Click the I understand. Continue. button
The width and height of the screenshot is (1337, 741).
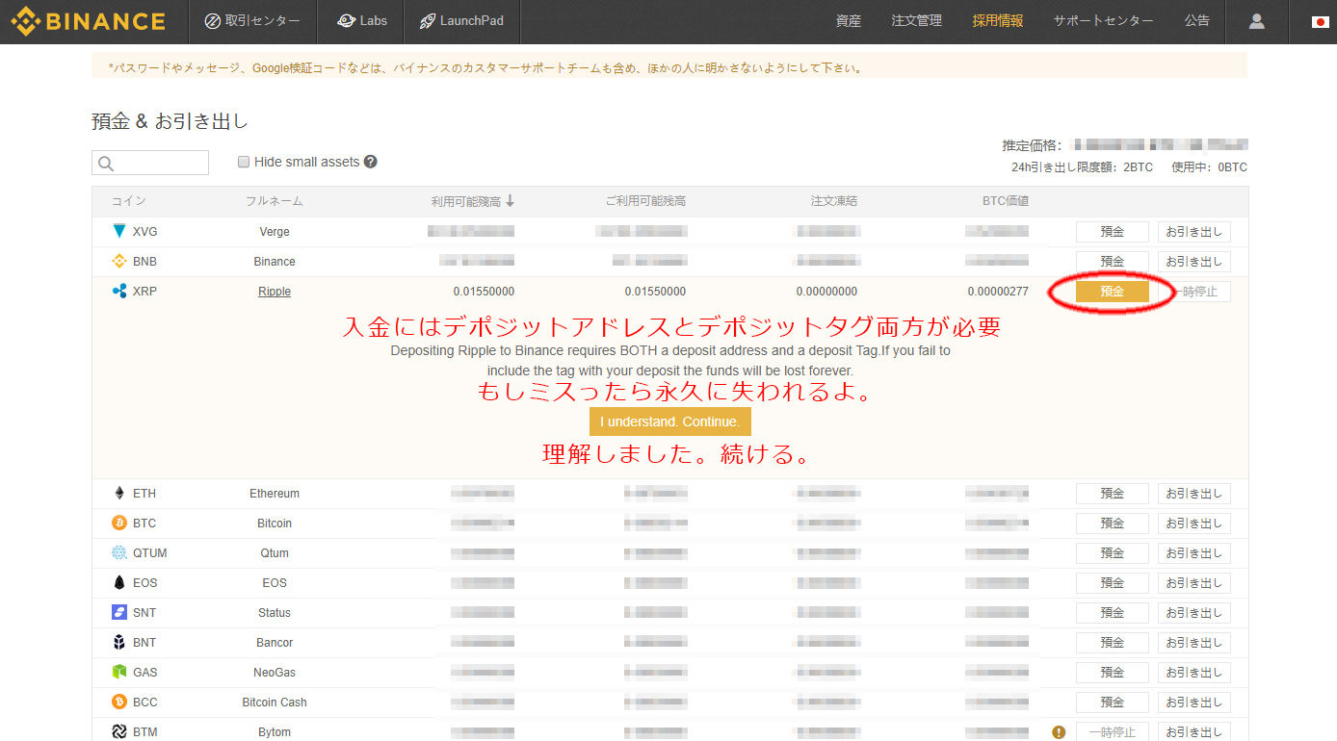click(670, 422)
